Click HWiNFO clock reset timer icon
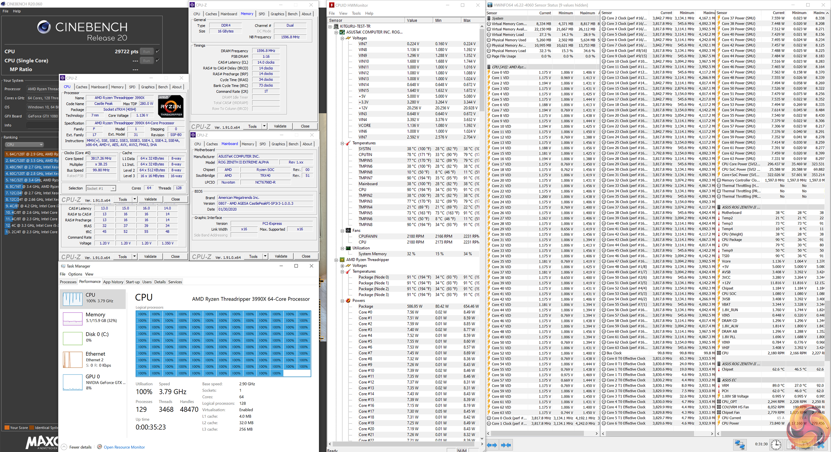 point(776,444)
